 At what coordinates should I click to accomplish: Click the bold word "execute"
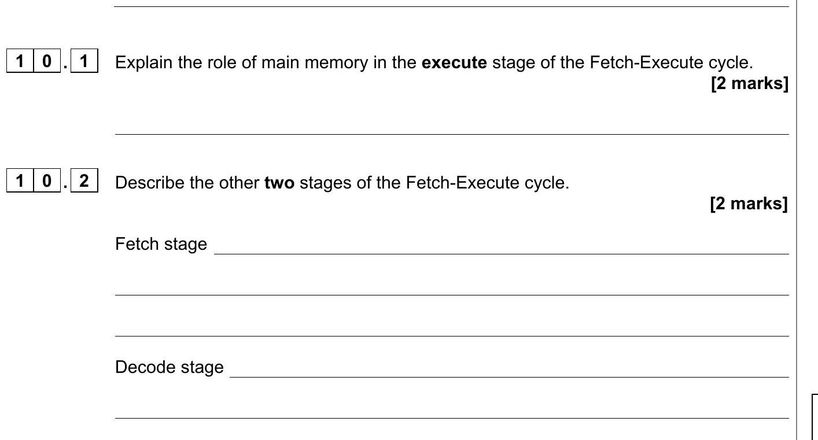coord(455,62)
